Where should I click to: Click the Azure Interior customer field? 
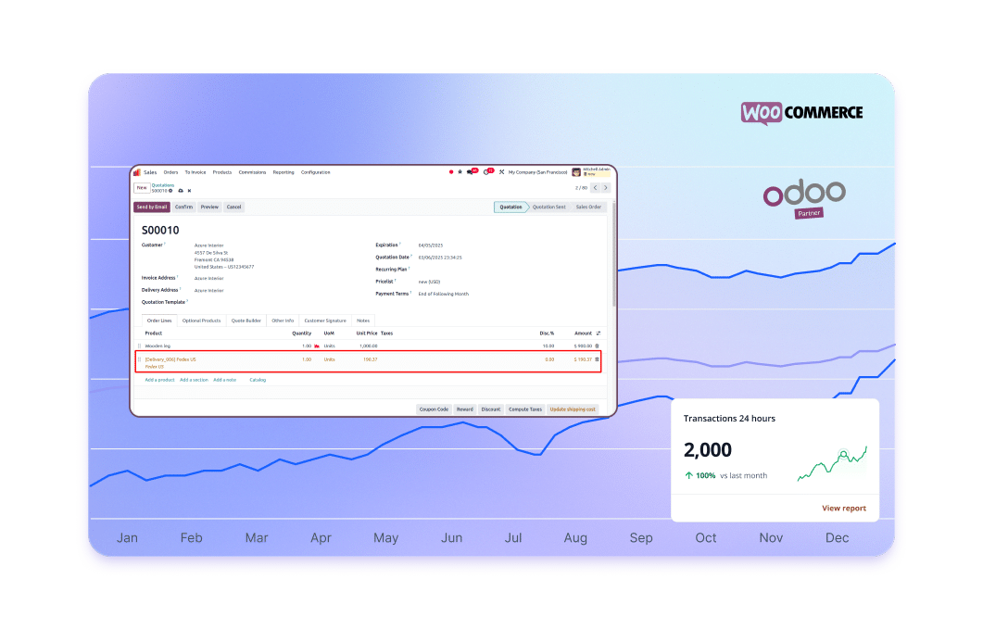coord(208,245)
